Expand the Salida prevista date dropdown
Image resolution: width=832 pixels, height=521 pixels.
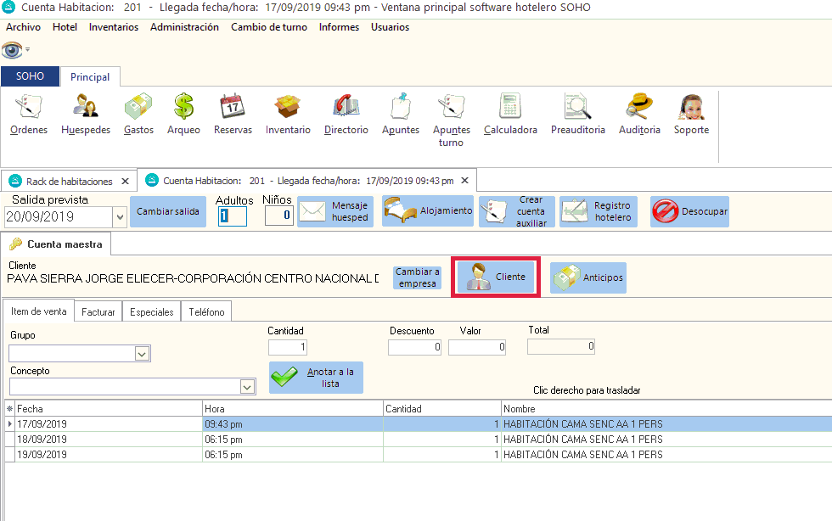coord(119,217)
